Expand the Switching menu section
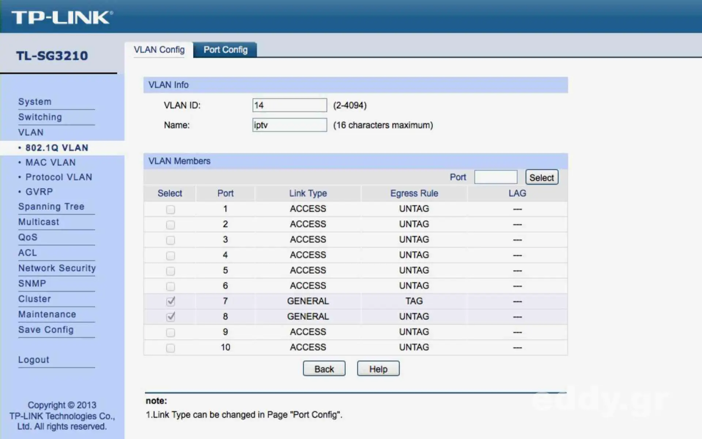The height and width of the screenshot is (439, 702). click(x=40, y=117)
